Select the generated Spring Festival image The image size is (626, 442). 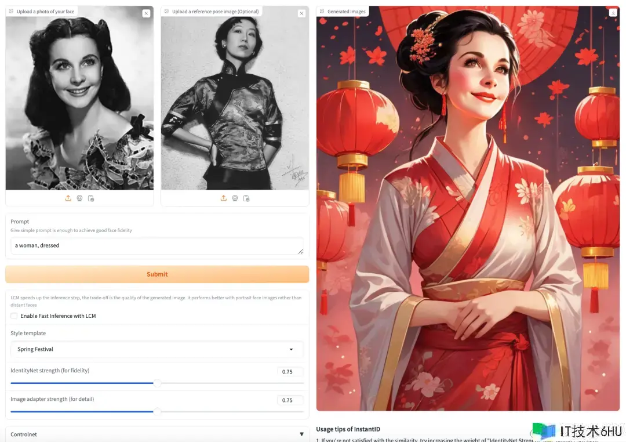pyautogui.click(x=468, y=208)
